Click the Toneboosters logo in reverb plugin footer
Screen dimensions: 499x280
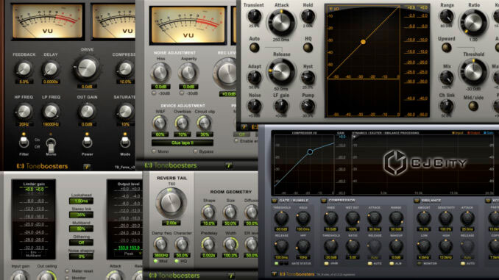tap(174, 276)
